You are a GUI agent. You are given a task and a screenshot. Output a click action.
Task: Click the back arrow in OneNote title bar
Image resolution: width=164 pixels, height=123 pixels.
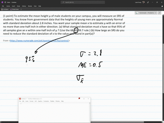tap(5, 2)
